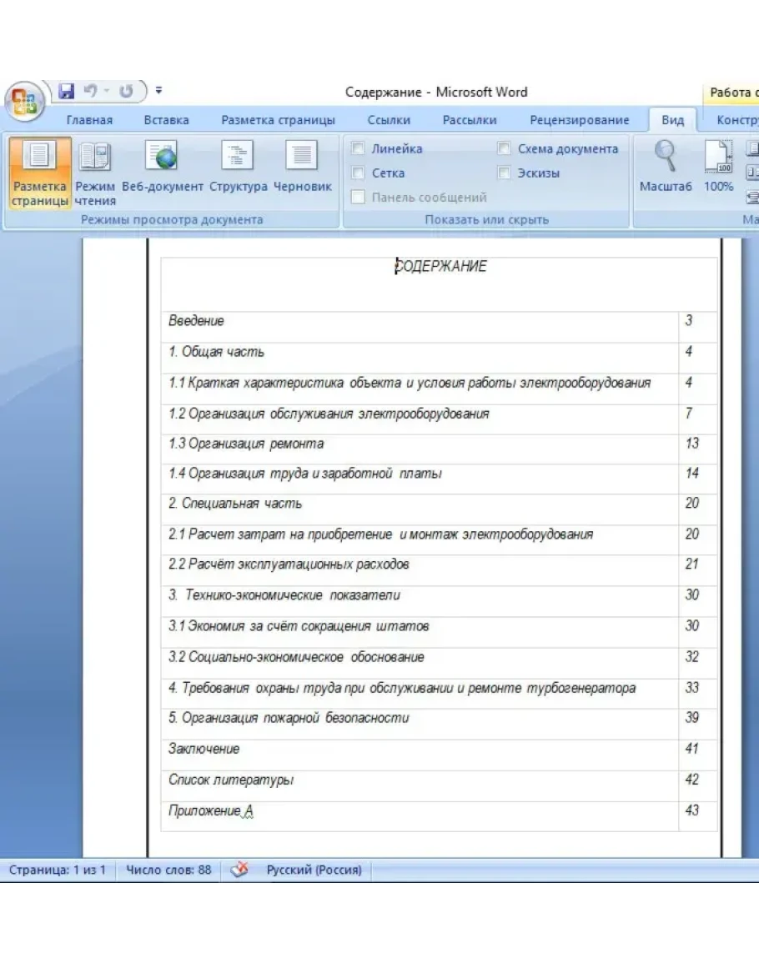Open the ribbon's Разметка страницы tab
Image resolution: width=759 pixels, height=963 pixels.
[279, 120]
